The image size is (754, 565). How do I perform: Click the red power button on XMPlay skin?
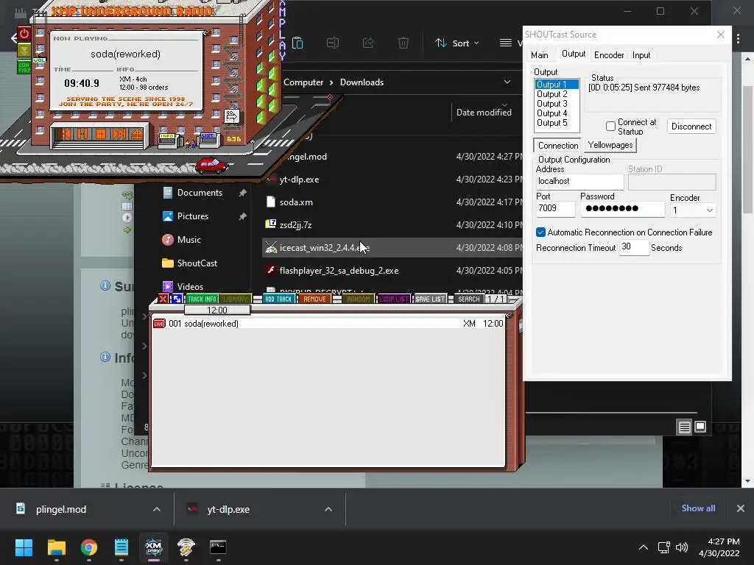pos(24,33)
